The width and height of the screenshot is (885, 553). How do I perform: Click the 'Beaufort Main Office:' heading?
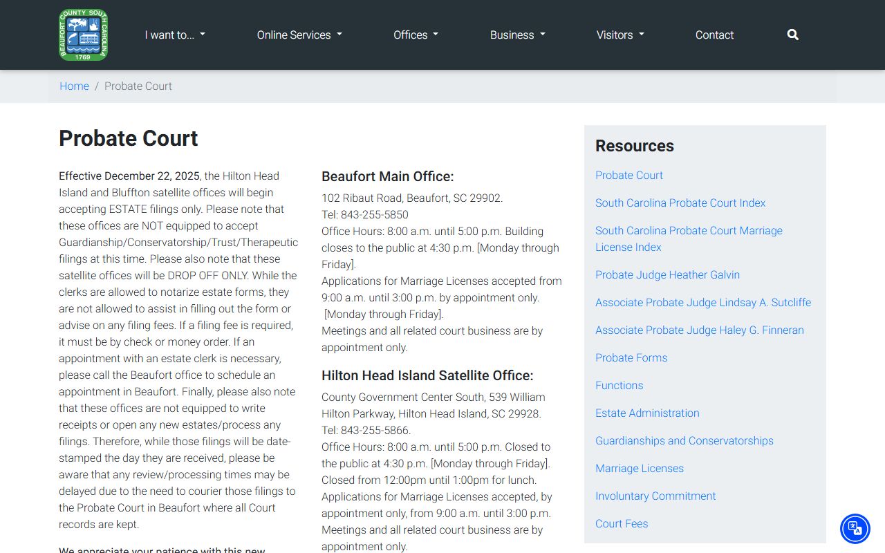pyautogui.click(x=388, y=176)
